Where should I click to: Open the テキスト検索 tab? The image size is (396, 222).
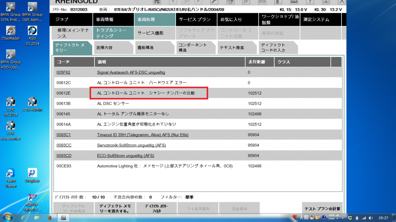click(237, 47)
